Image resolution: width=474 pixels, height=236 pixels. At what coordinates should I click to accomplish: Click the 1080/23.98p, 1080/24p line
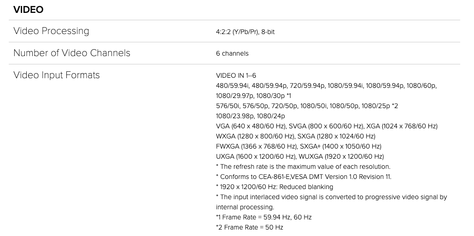pyautogui.click(x=250, y=116)
